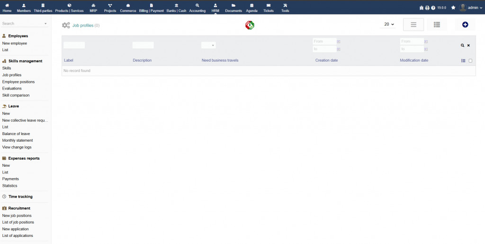Open Products | Services module
This screenshot has height=244, width=485.
click(x=69, y=8)
